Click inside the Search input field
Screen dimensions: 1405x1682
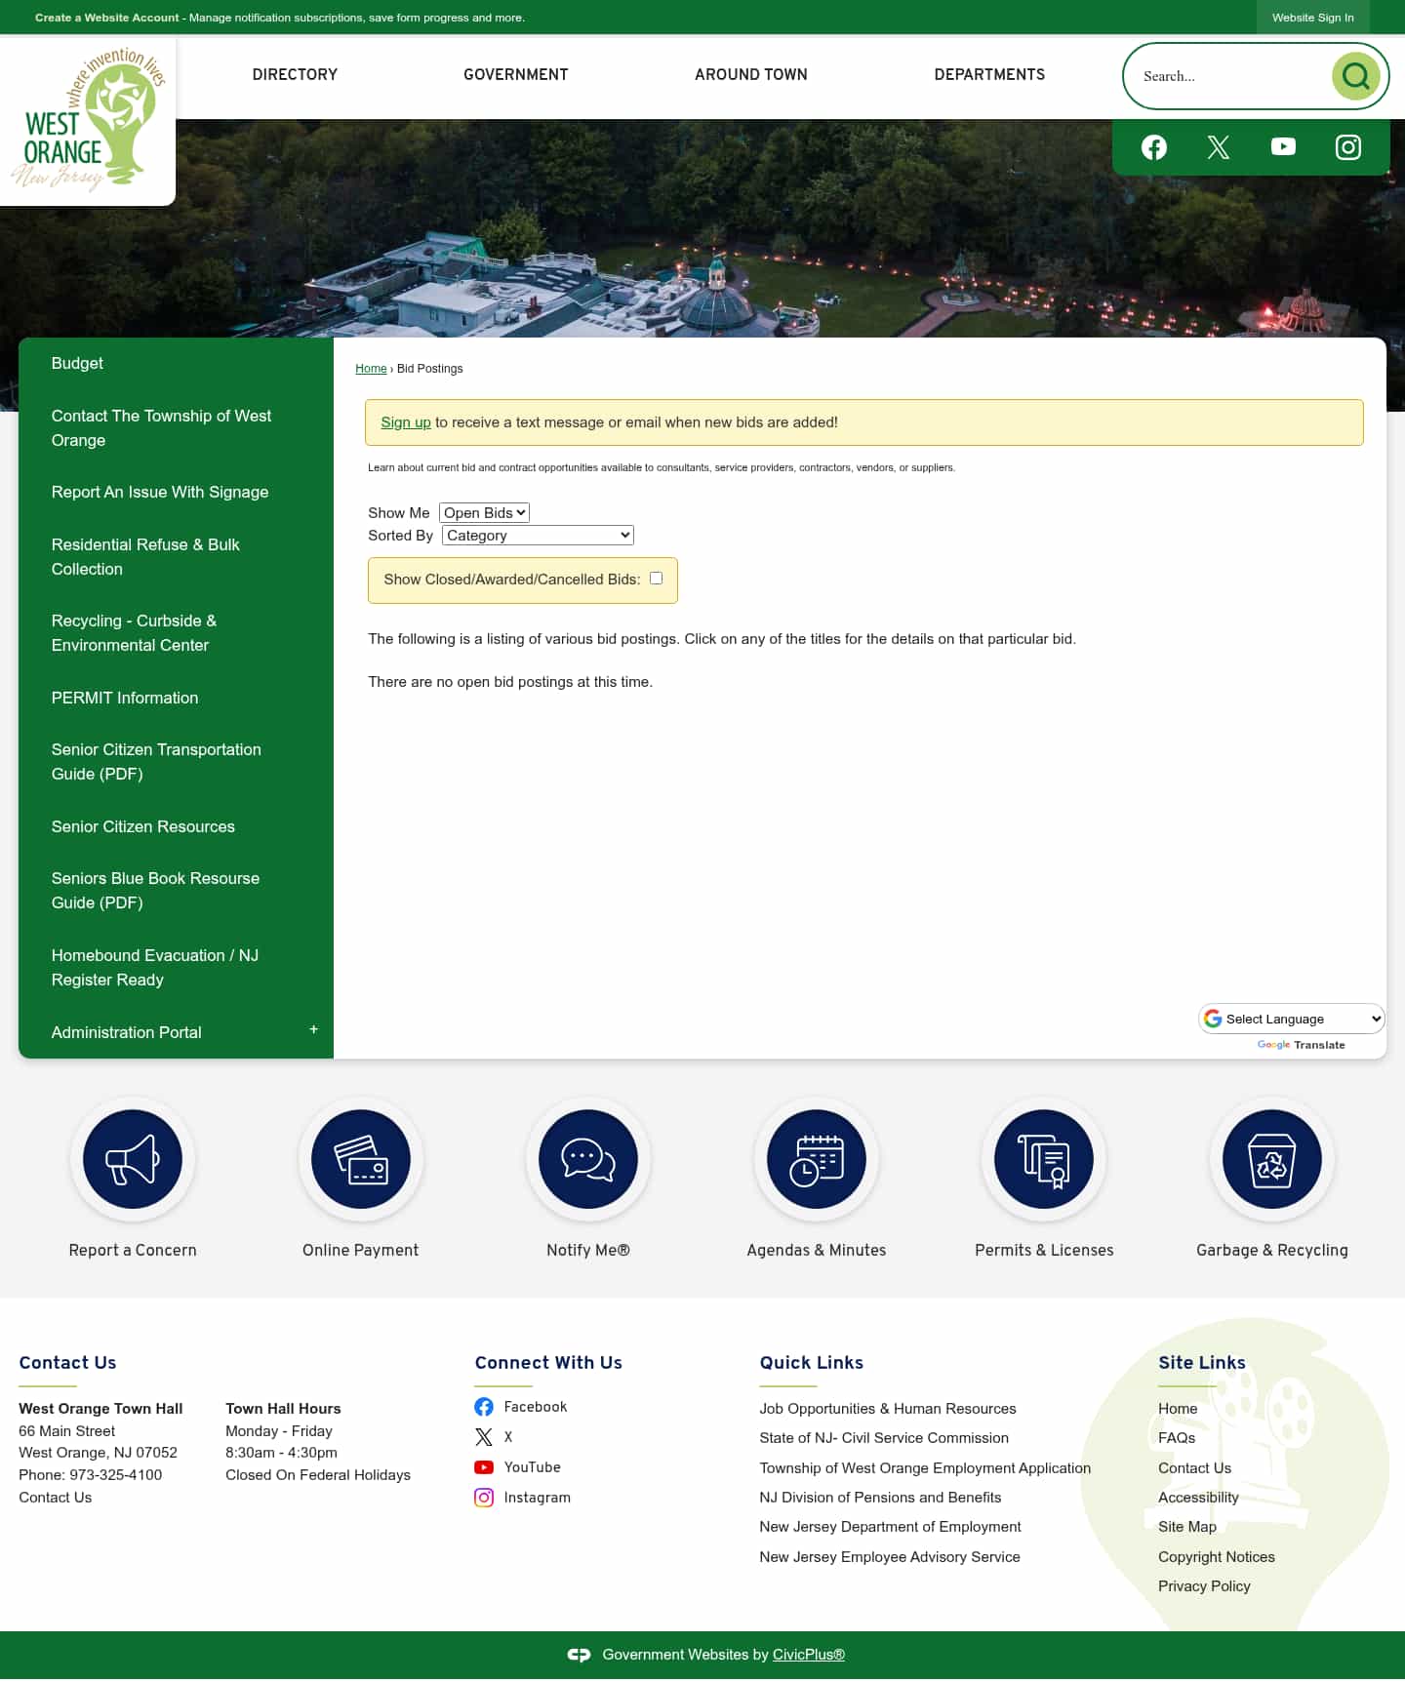click(x=1229, y=76)
